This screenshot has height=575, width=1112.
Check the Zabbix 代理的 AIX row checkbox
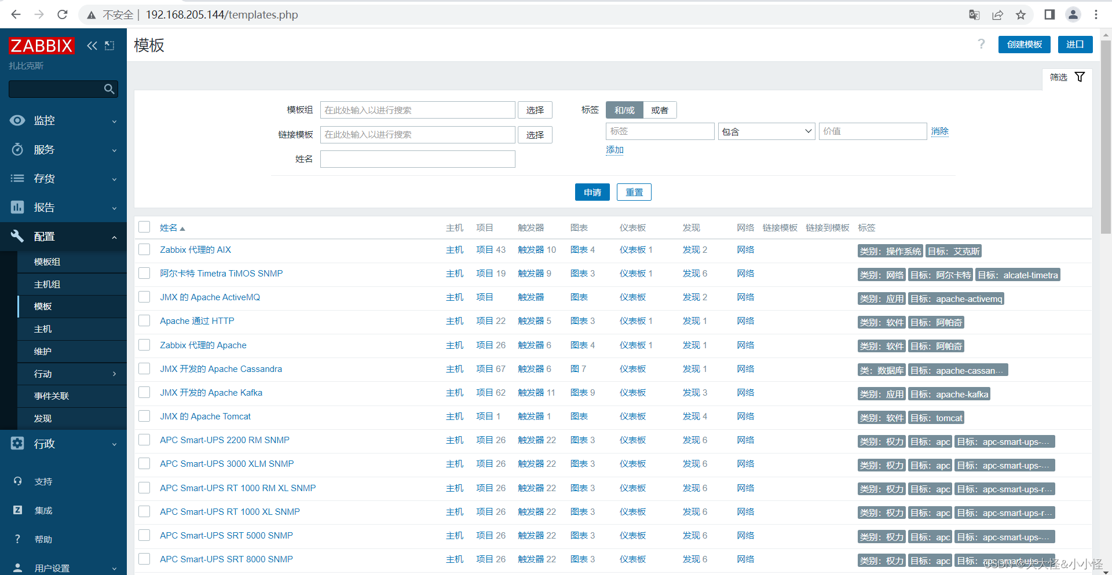[x=144, y=249]
